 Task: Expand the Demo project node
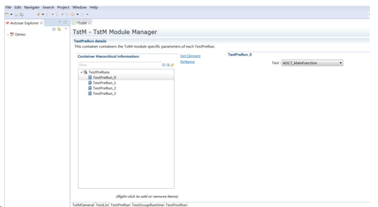8,34
